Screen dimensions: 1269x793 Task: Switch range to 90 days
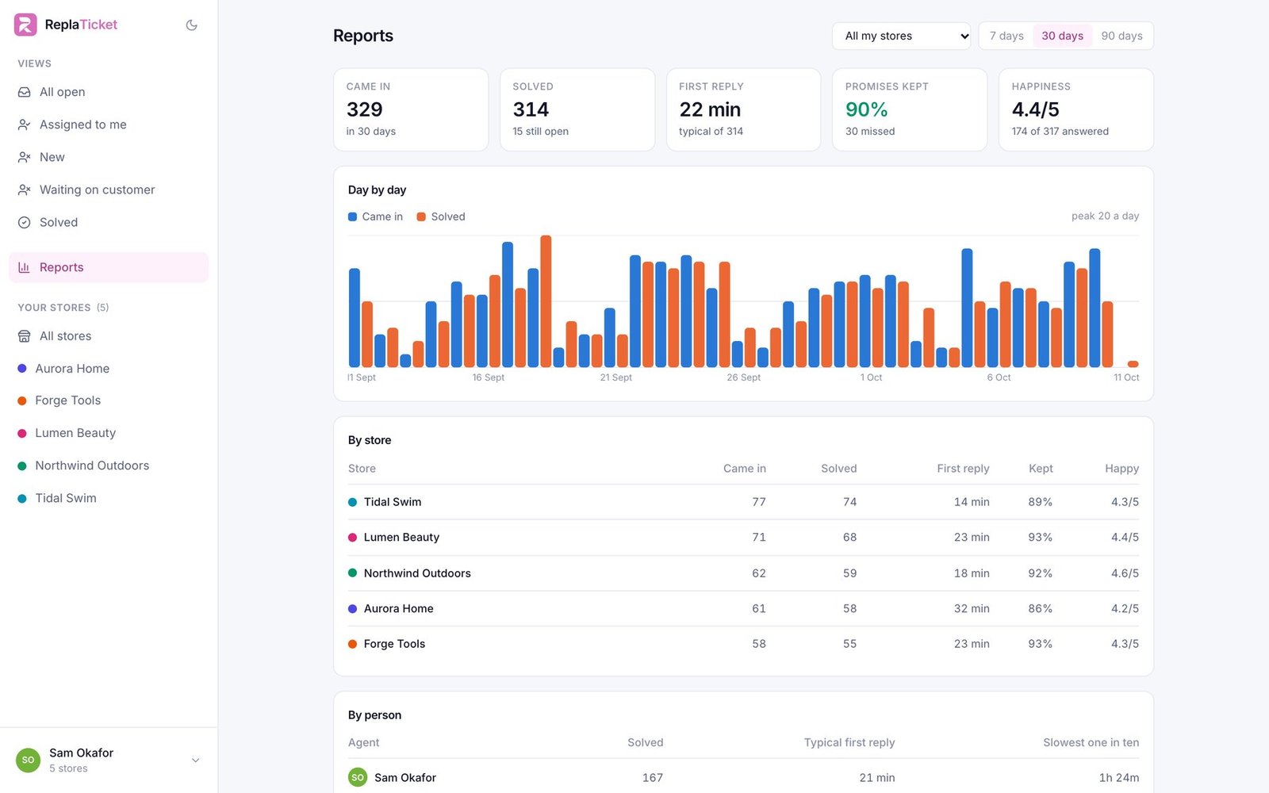1121,36
